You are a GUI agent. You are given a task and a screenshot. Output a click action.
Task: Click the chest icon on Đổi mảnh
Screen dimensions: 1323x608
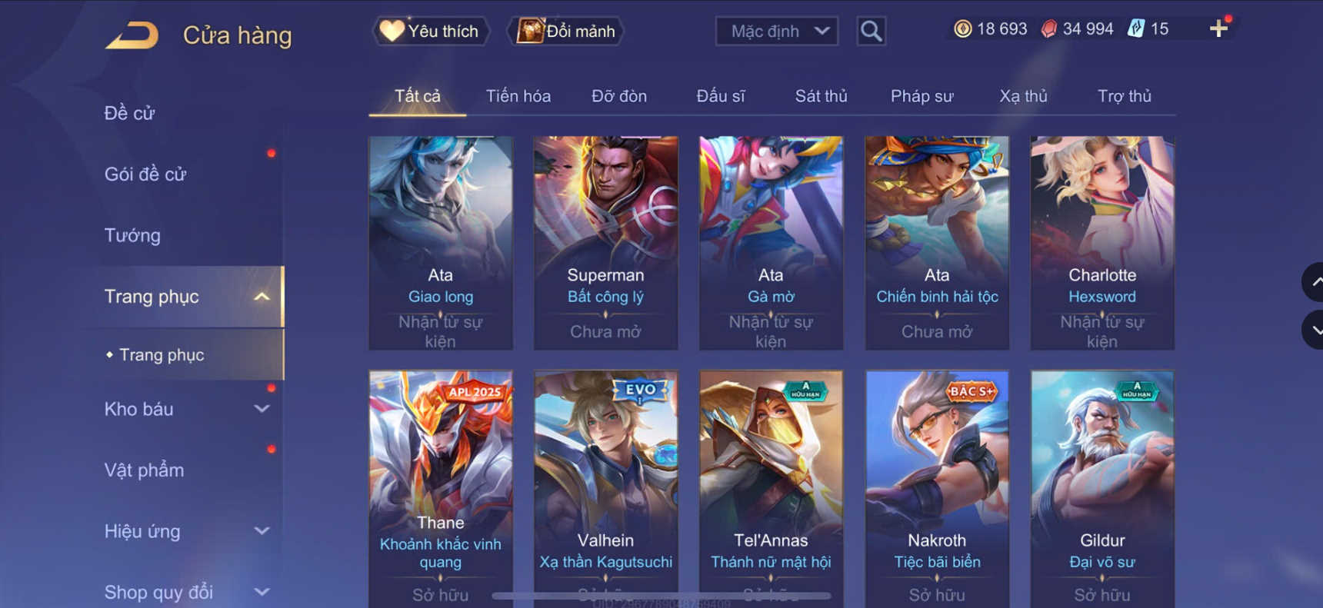(530, 31)
